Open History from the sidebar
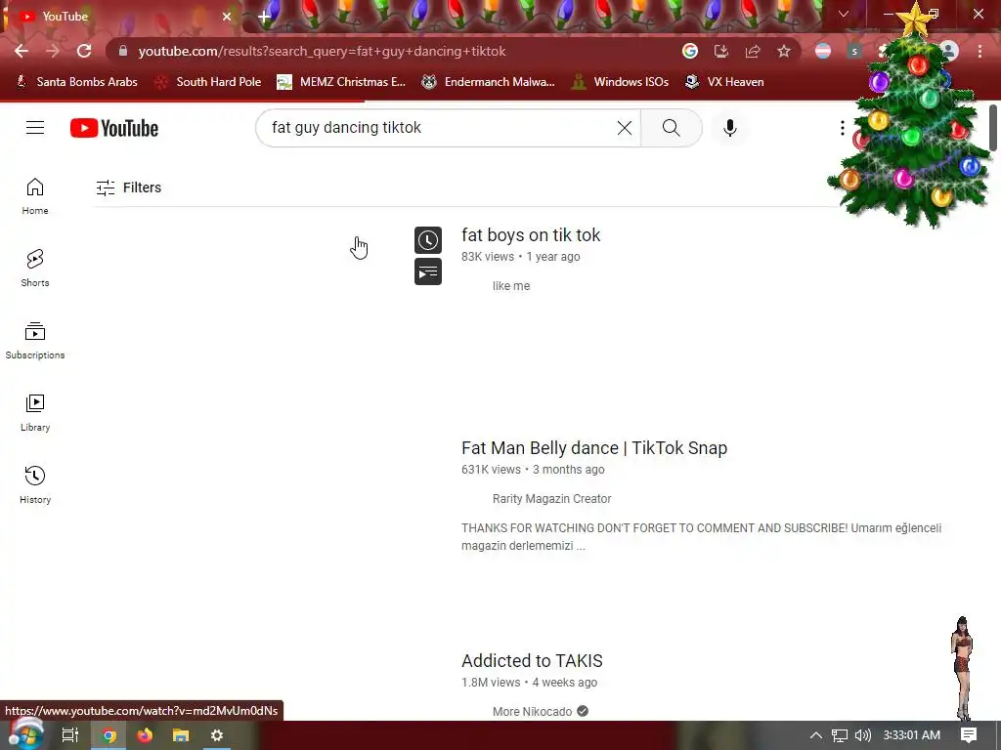 [35, 484]
